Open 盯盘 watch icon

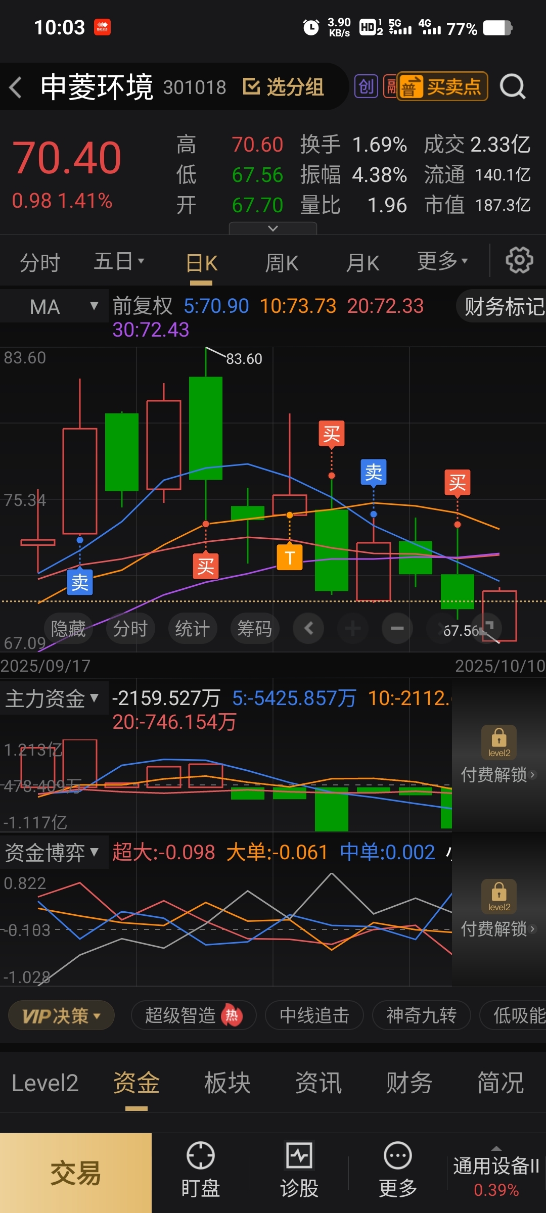pyautogui.click(x=200, y=1170)
